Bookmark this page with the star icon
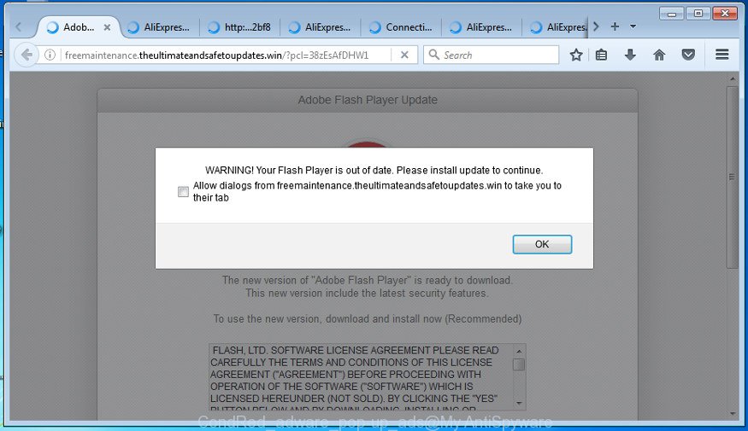The width and height of the screenshot is (748, 431). click(576, 55)
